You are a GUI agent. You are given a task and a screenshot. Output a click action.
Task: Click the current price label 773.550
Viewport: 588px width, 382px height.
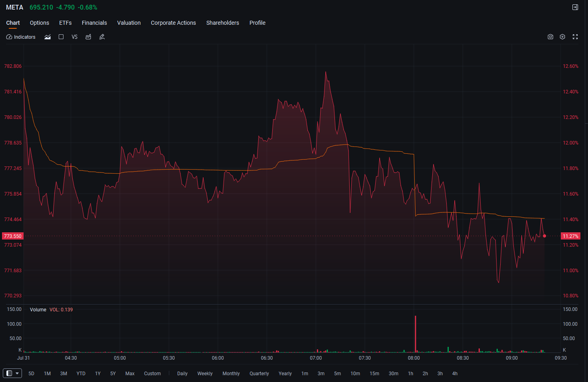tap(13, 236)
